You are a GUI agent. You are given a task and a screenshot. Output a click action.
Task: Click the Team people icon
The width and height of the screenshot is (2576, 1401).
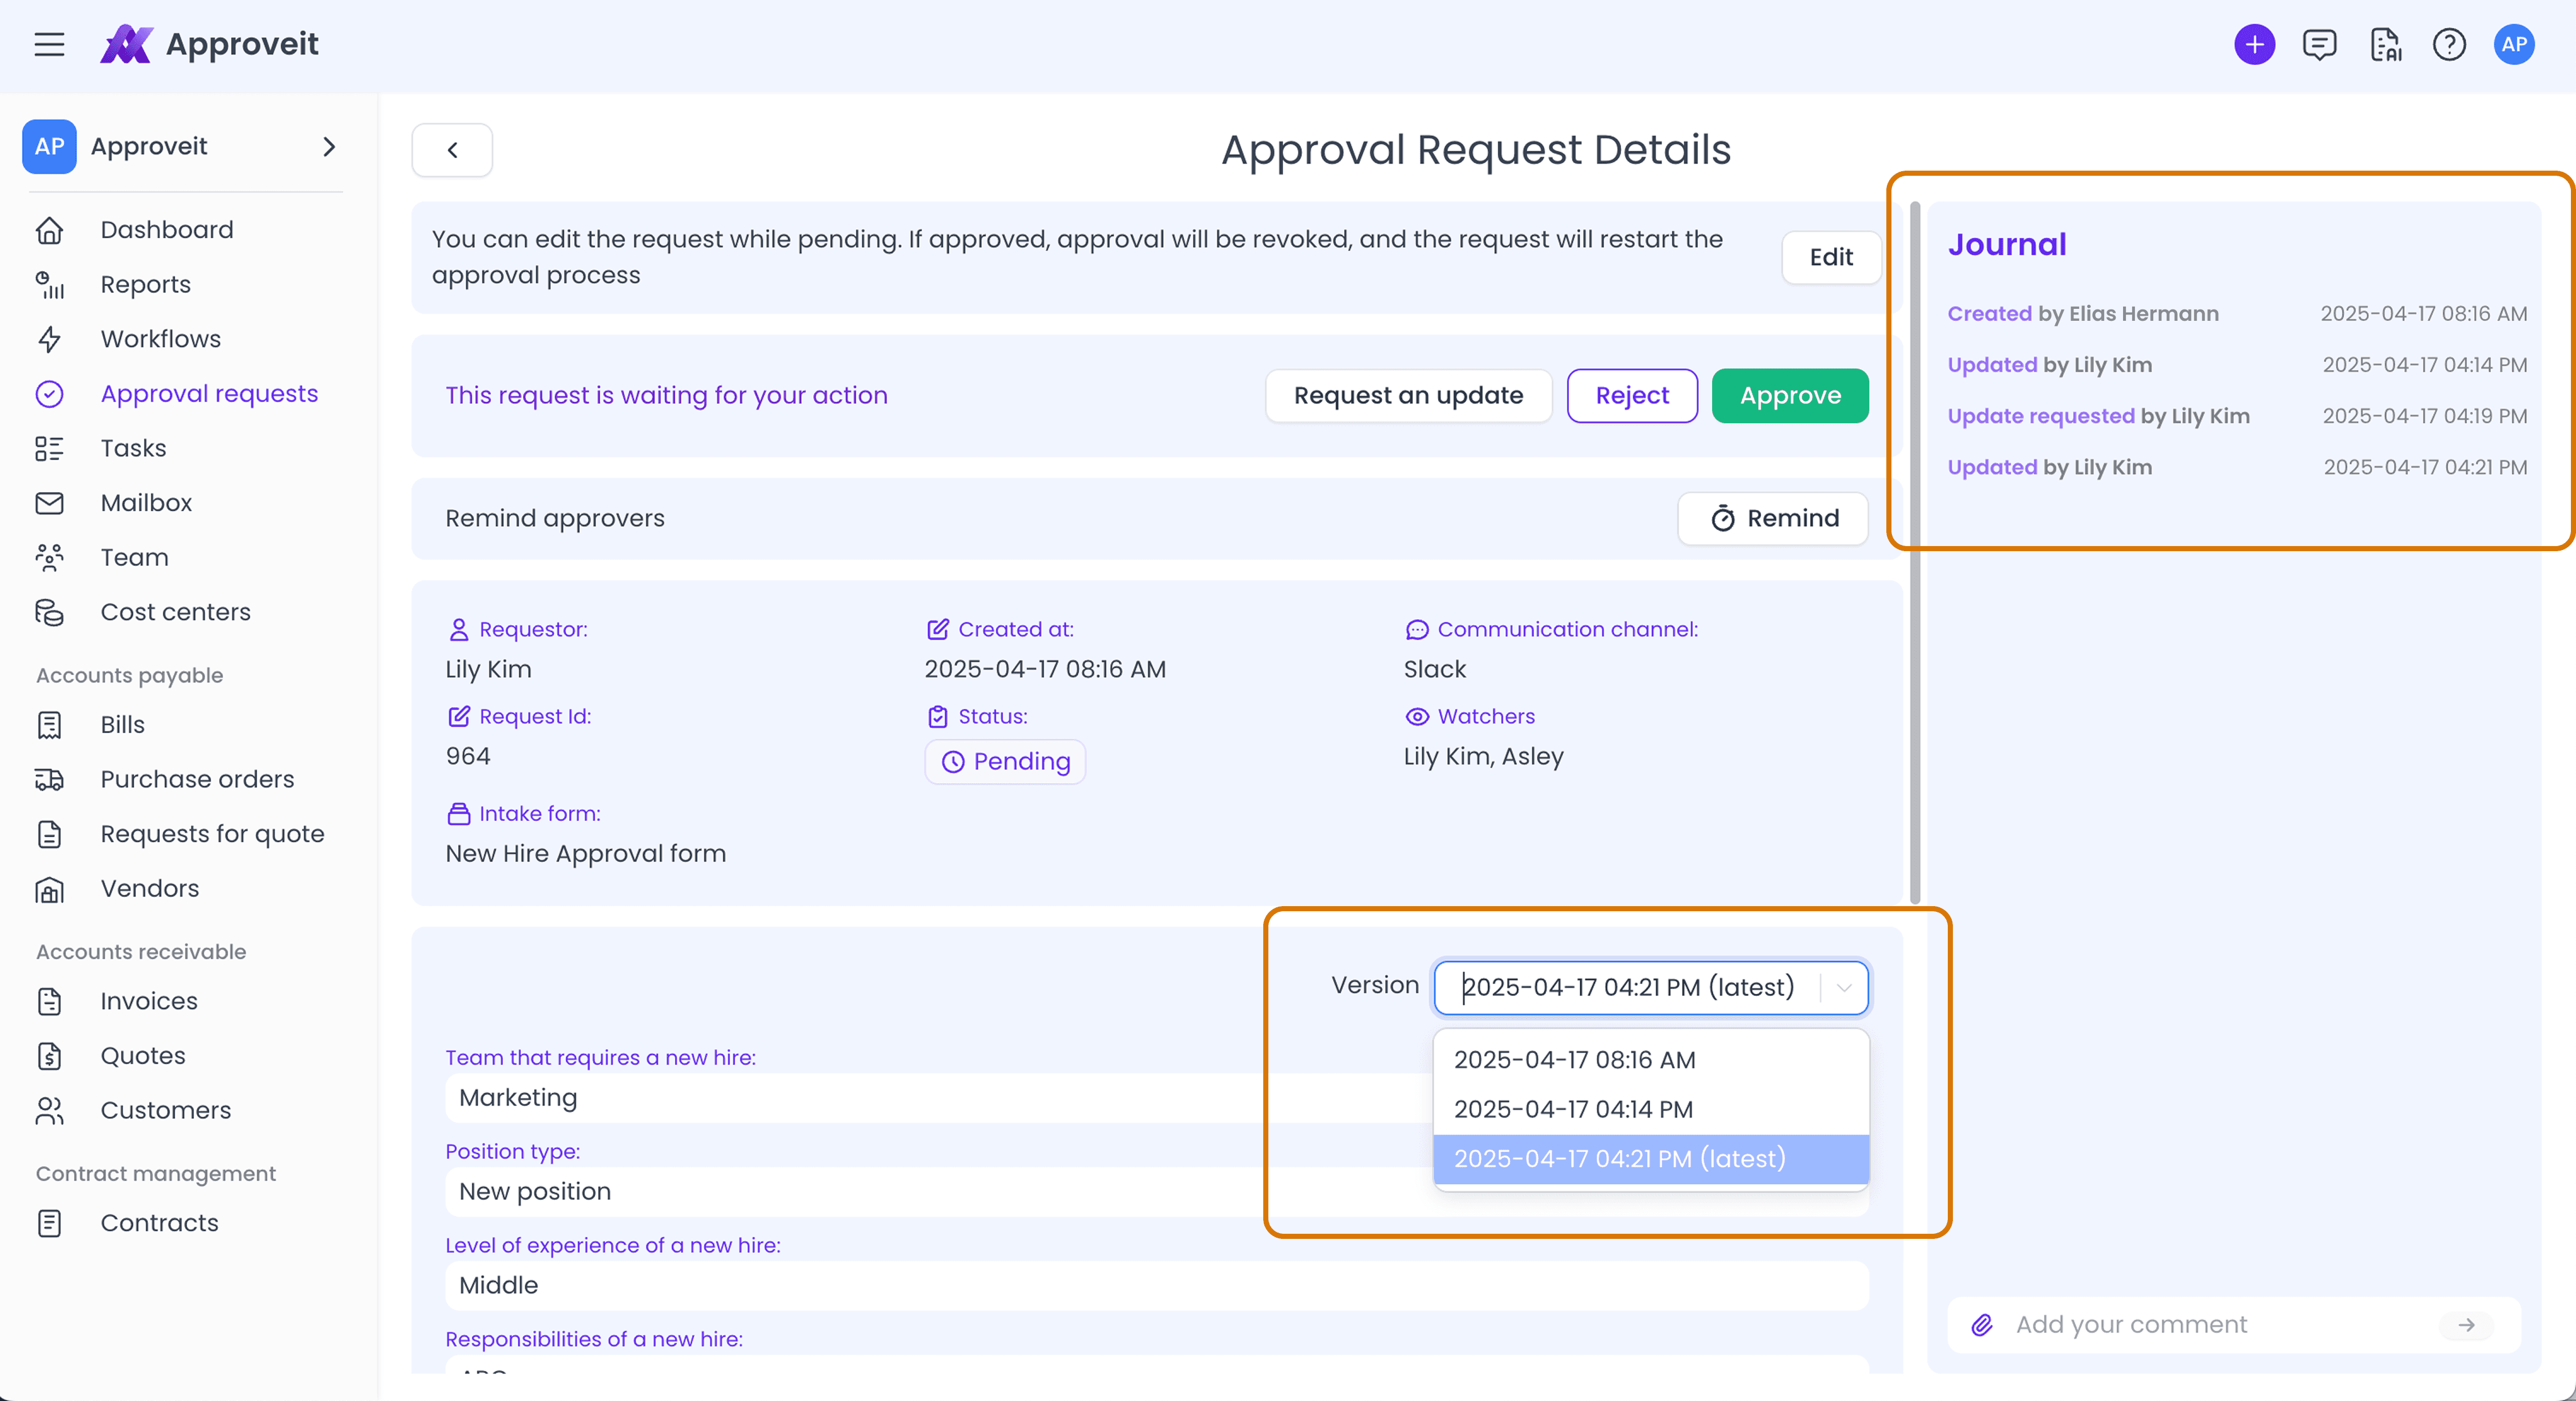49,557
